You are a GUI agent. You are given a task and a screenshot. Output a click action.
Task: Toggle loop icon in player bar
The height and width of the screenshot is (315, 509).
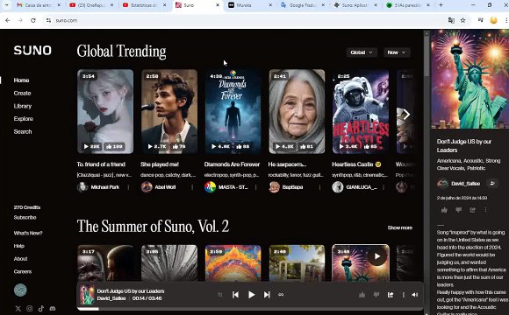click(x=281, y=295)
